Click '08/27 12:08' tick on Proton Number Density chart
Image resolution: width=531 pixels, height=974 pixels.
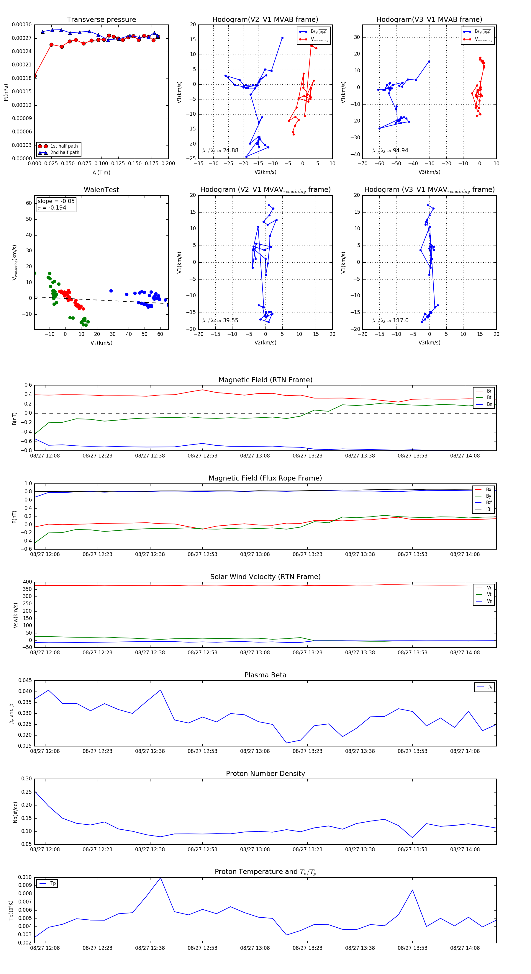(45, 849)
